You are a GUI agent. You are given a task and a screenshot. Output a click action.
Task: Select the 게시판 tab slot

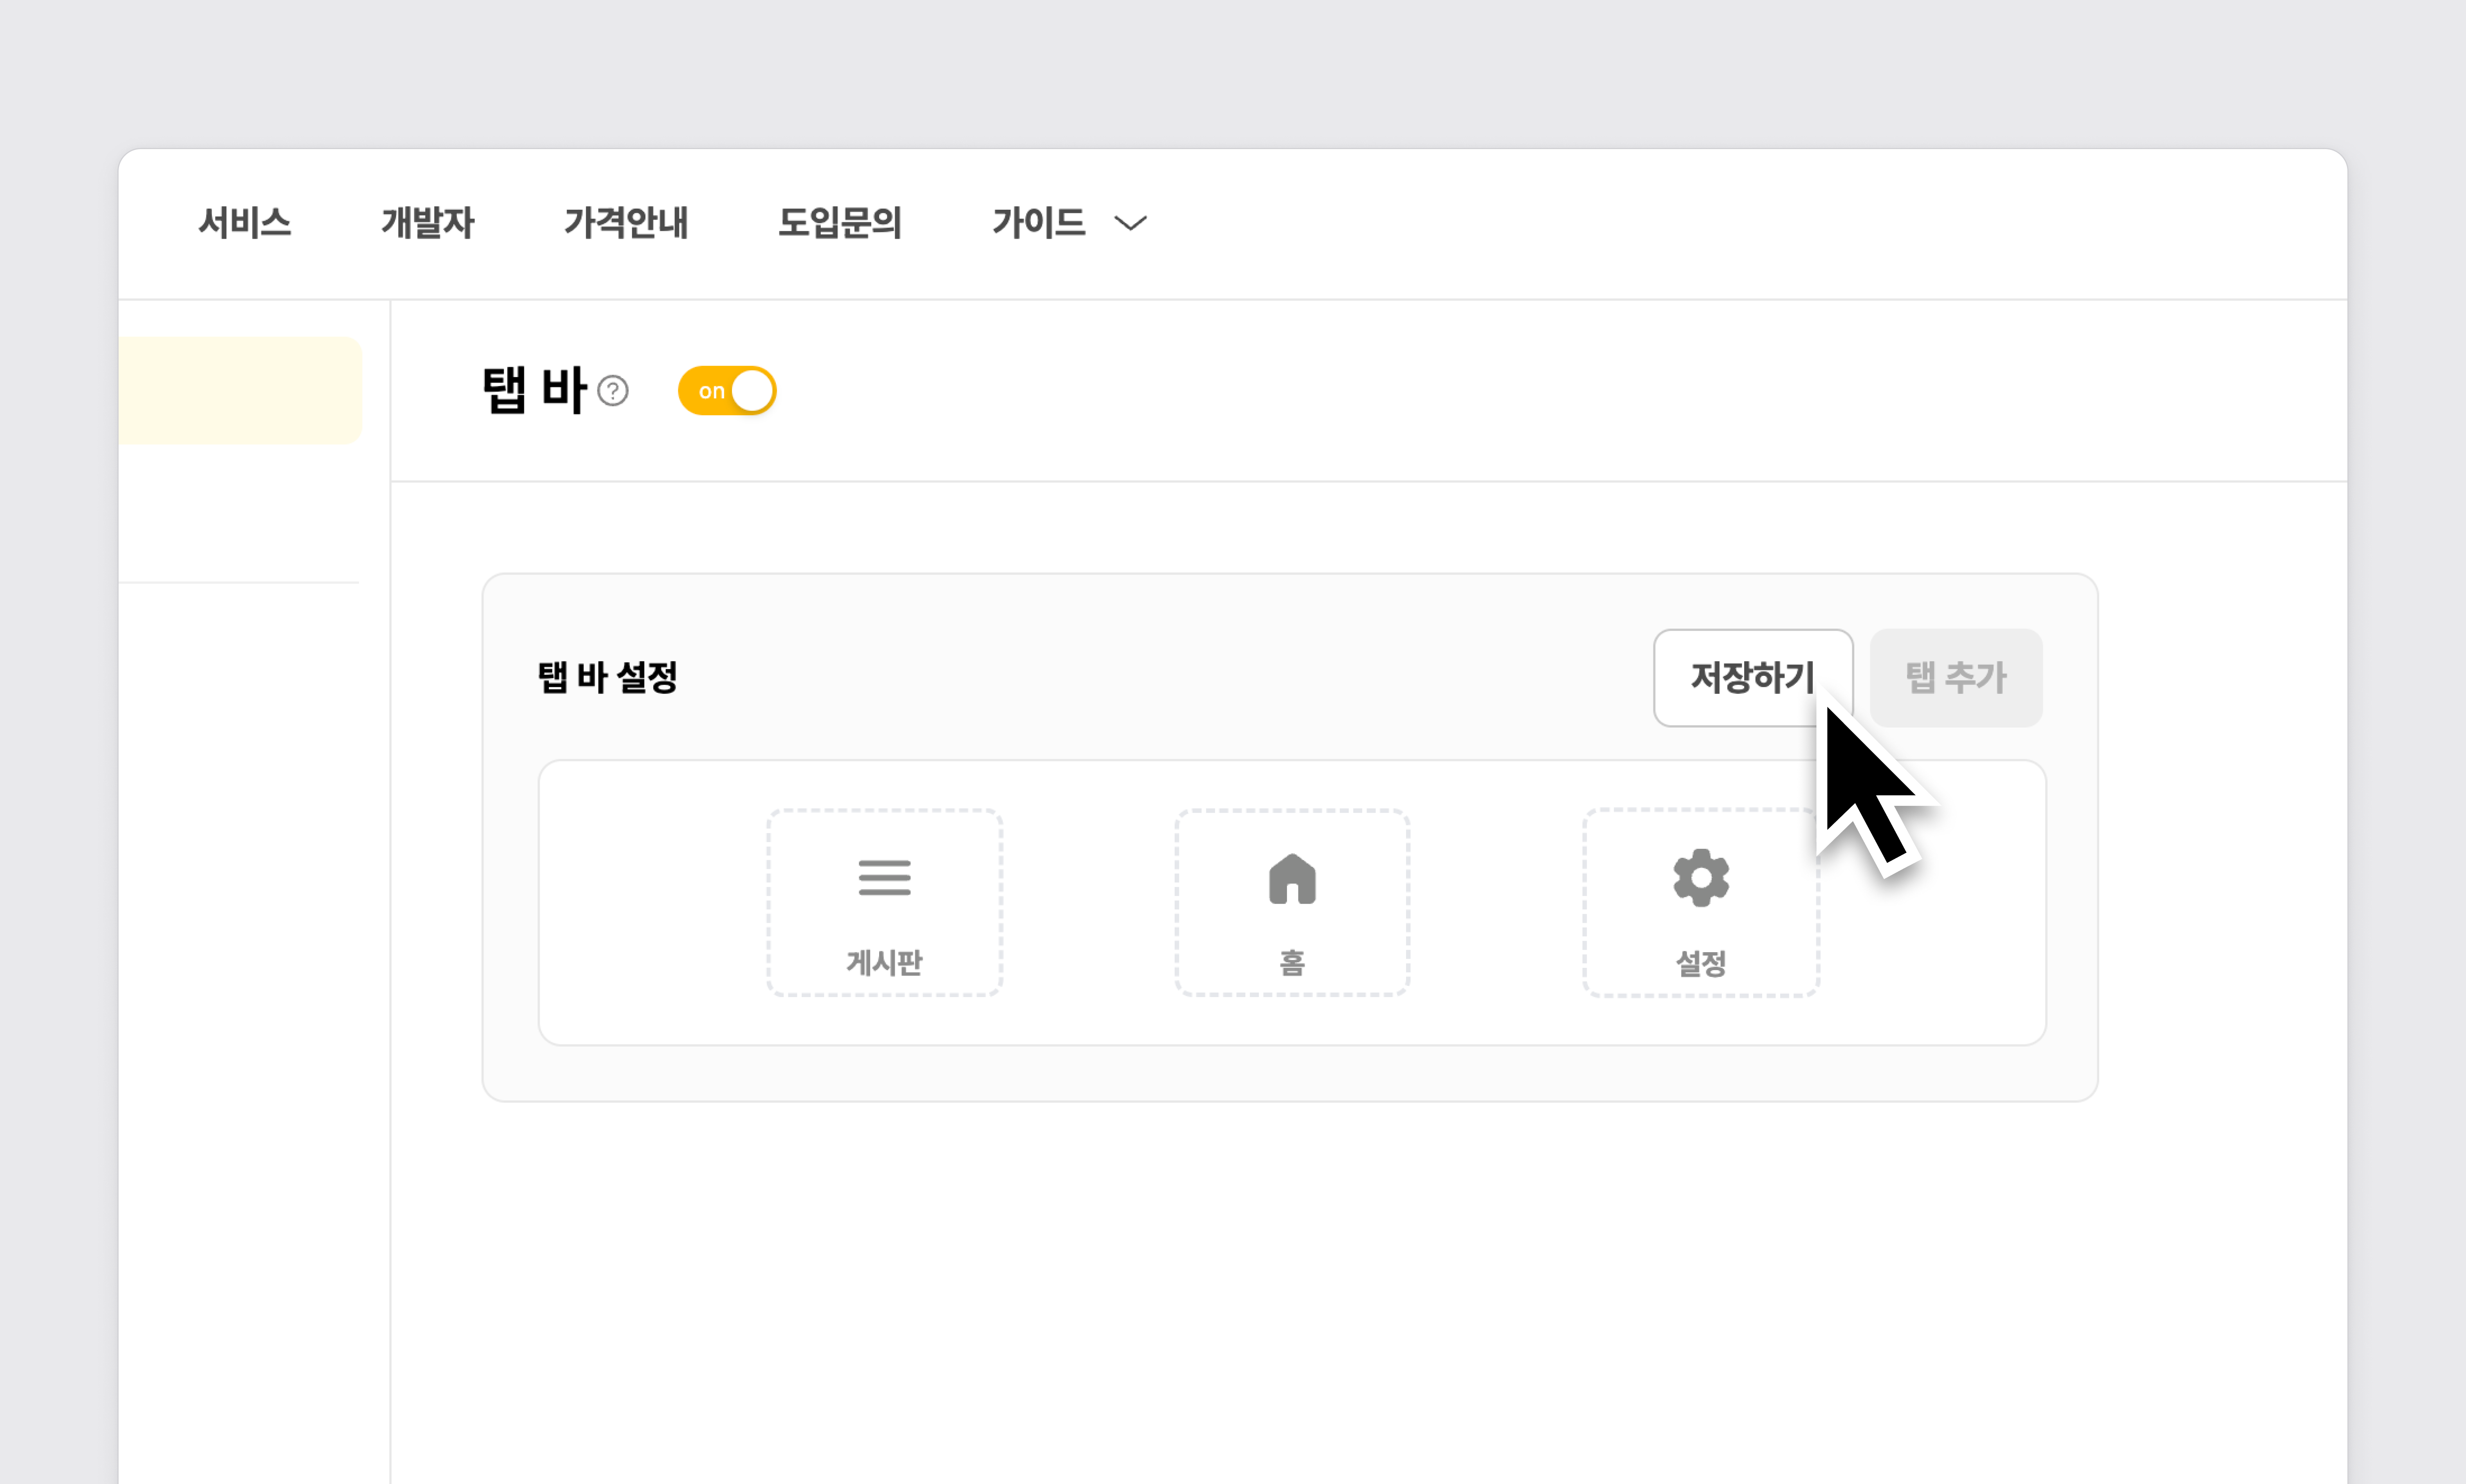(884, 903)
